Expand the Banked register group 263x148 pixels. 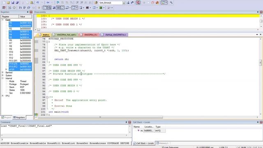(2, 72)
